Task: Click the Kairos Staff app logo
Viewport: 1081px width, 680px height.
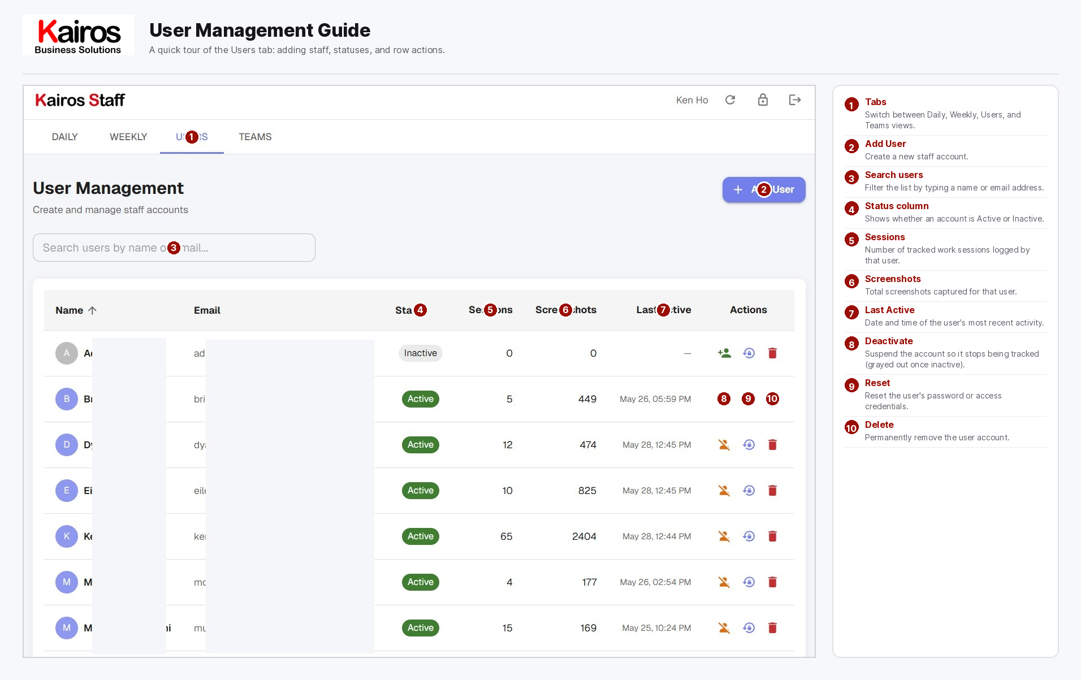Action: pos(80,101)
